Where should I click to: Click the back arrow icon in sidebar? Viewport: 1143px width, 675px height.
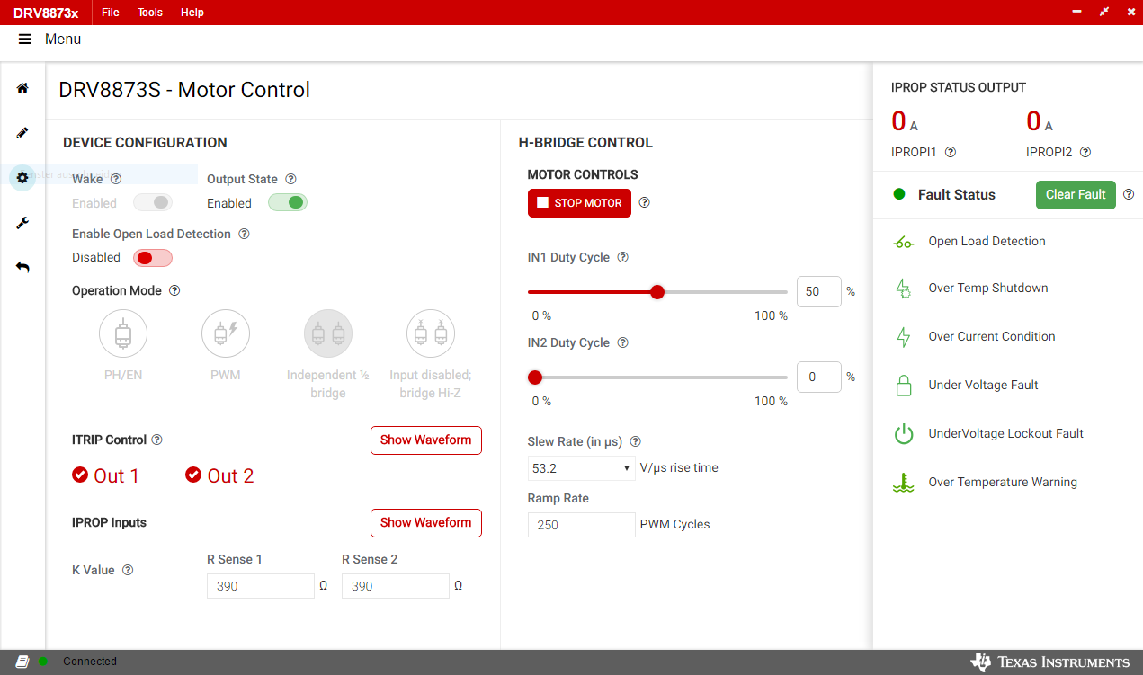[x=22, y=267]
